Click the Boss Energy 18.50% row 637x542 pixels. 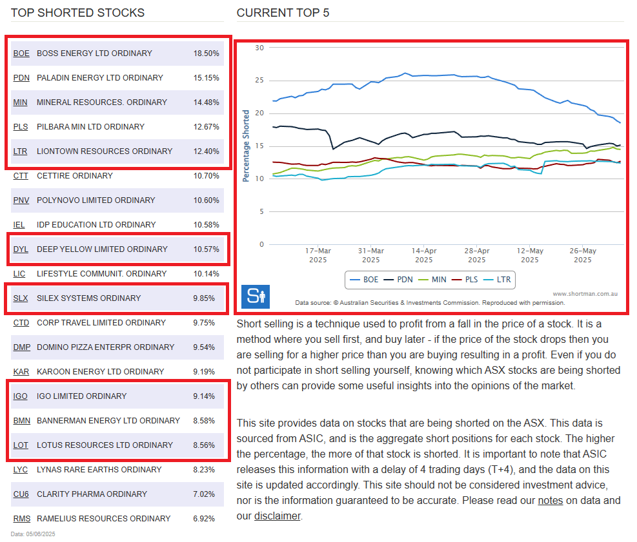[117, 53]
